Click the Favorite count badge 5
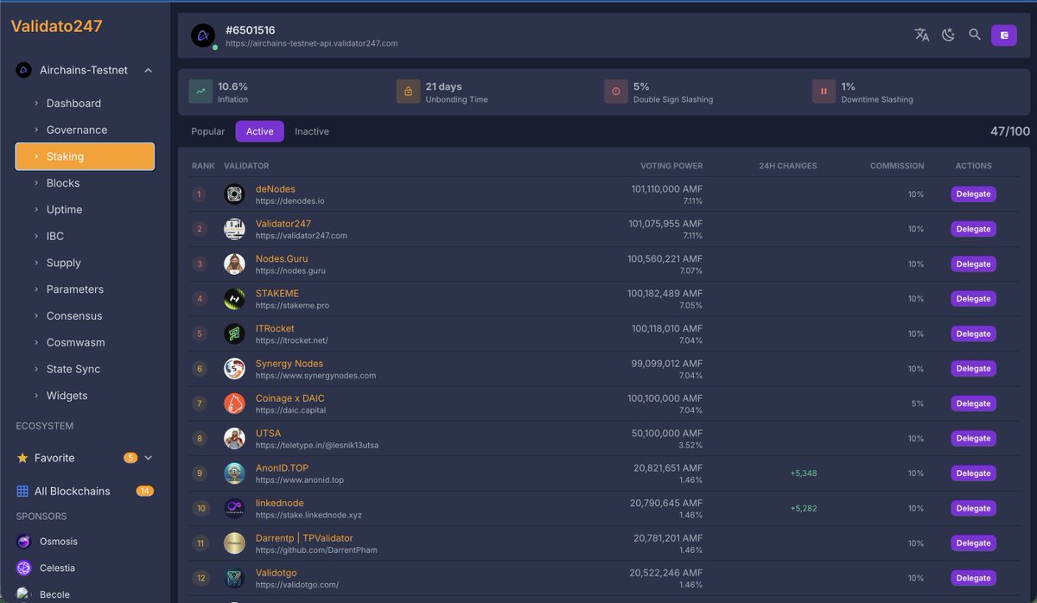This screenshot has width=1037, height=603. [x=130, y=458]
